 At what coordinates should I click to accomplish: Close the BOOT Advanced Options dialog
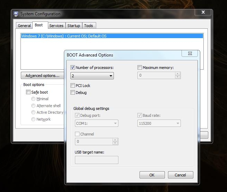point(190,53)
